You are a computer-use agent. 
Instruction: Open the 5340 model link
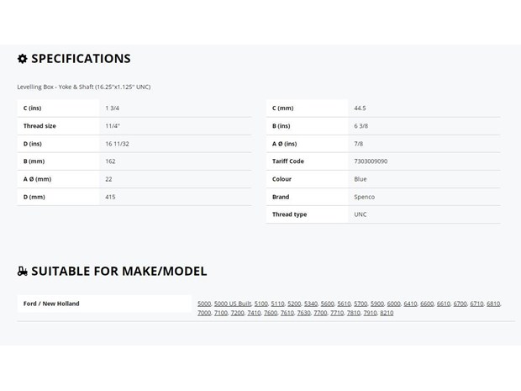coord(311,304)
